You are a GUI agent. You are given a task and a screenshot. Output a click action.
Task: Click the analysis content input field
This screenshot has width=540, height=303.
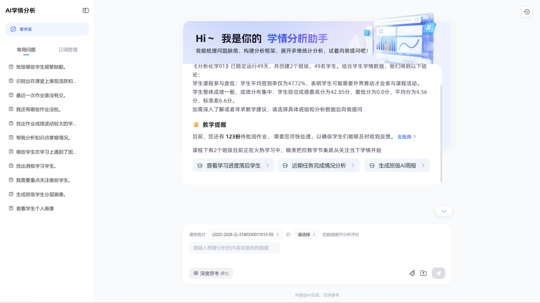coord(234,248)
